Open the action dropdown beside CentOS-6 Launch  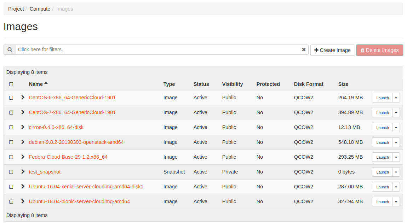coord(396,98)
